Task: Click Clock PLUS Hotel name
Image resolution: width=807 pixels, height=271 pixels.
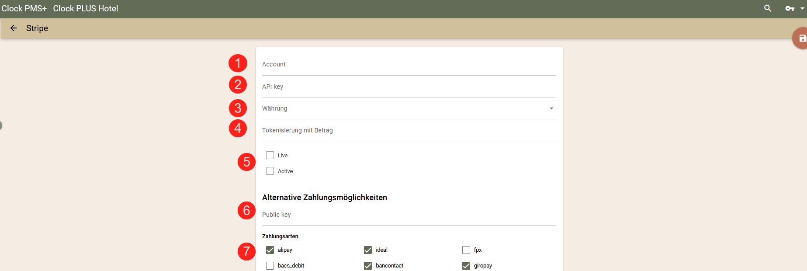Action: click(x=86, y=9)
